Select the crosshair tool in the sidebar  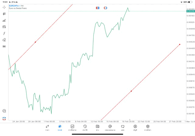[x=4, y=7]
